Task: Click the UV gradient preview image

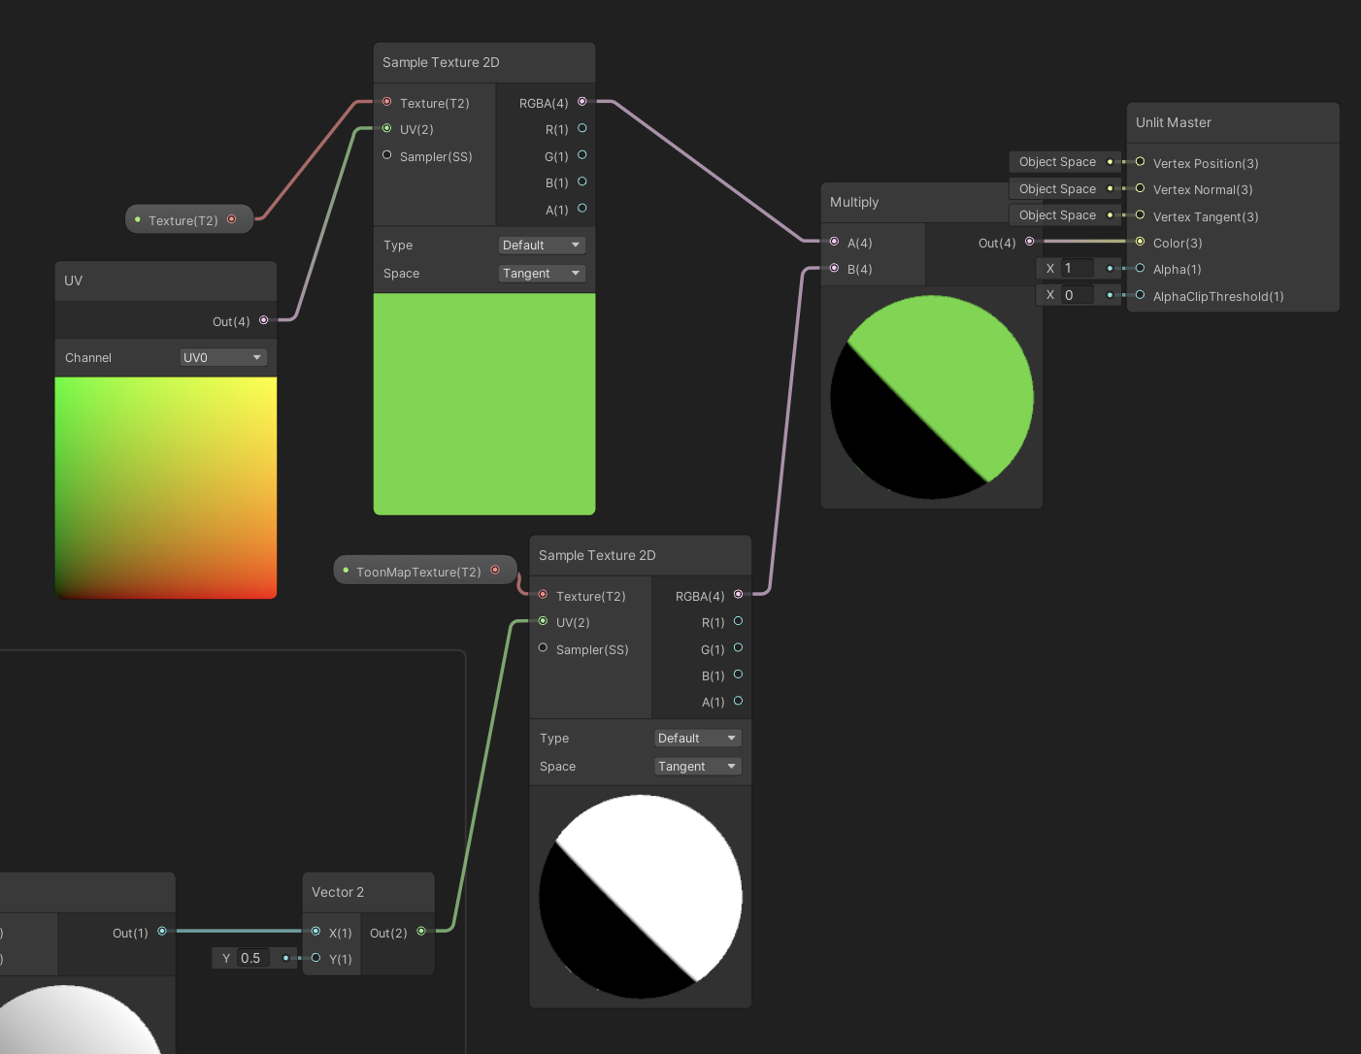Action: click(x=166, y=488)
